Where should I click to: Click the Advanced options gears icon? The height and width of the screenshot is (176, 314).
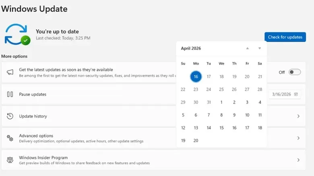pos(10,138)
